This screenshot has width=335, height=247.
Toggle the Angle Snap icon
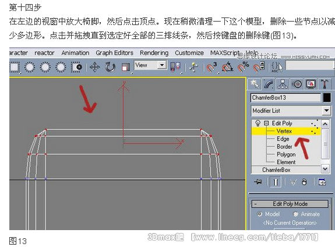pyautogui.click(x=227, y=67)
